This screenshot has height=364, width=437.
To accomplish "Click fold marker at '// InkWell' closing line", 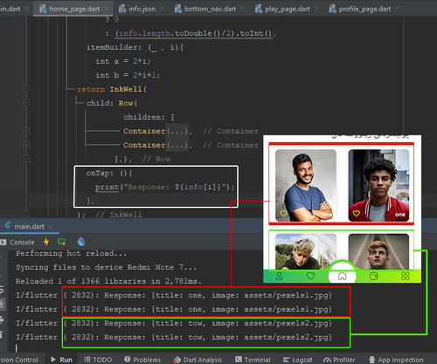I will pos(26,215).
